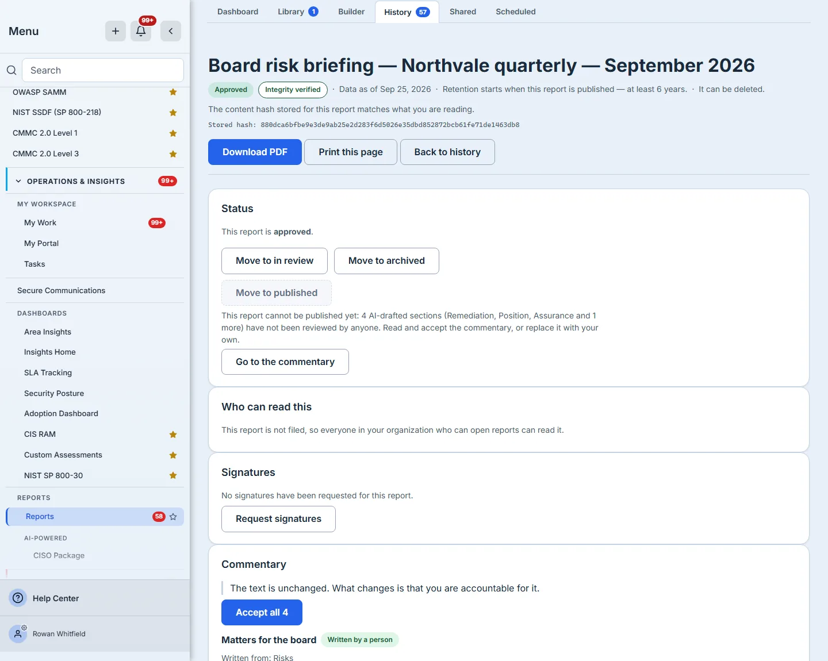Click Request signatures
This screenshot has width=828, height=661.
point(278,519)
